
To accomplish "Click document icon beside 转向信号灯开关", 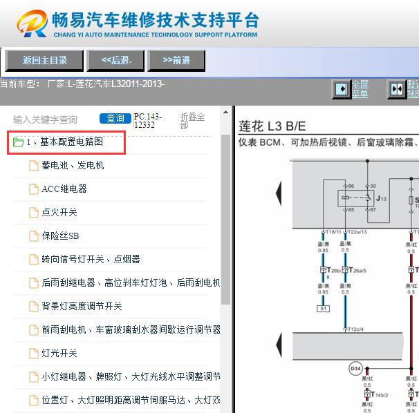I will click(34, 259).
